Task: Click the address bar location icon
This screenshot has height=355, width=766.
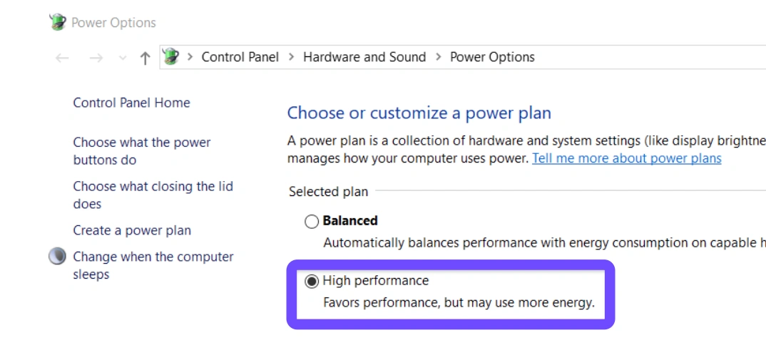Action: [170, 57]
